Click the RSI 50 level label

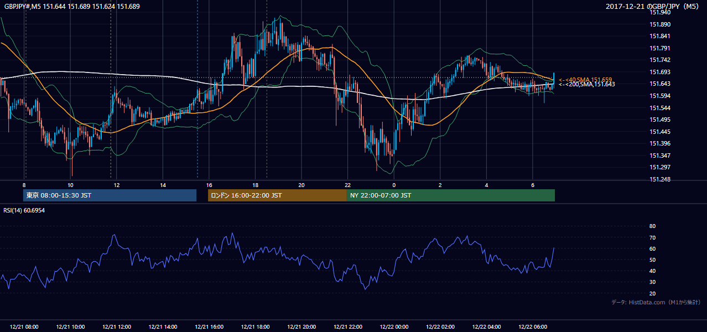coord(652,260)
